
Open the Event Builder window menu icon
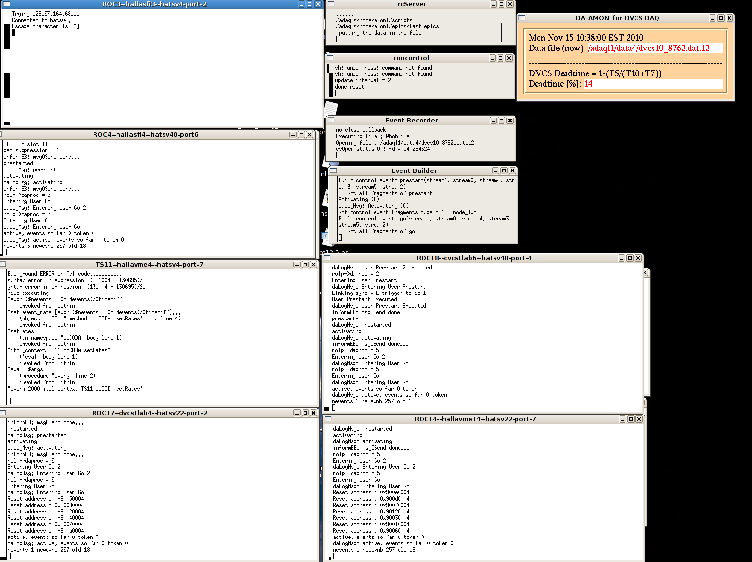pos(333,171)
